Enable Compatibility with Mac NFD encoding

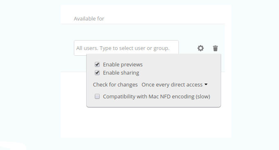(97, 96)
